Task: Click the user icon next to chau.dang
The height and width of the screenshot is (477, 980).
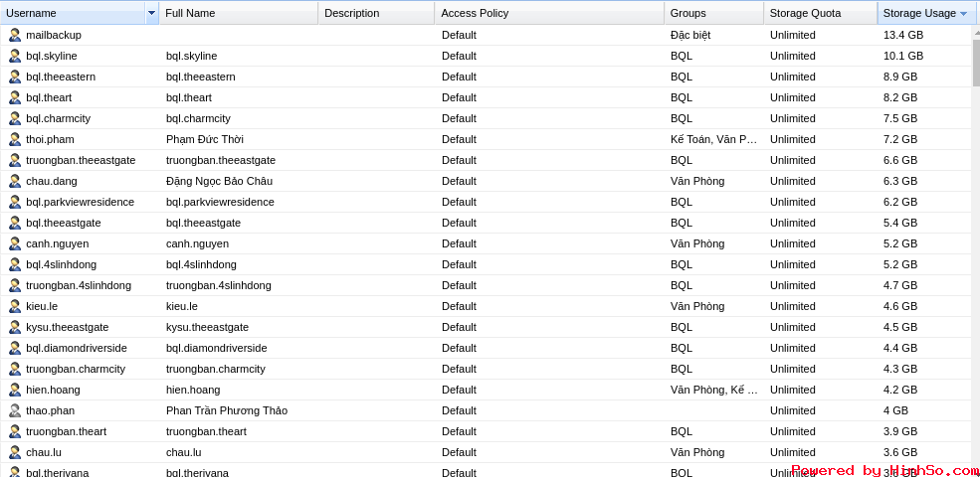Action: coord(15,181)
